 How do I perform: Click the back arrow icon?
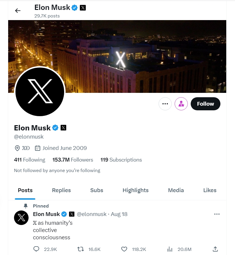point(18,11)
